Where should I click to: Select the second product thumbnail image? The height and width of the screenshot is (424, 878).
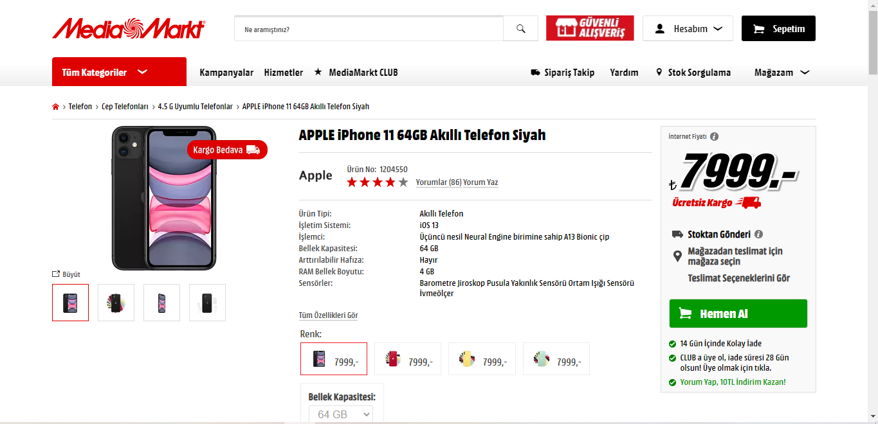click(x=116, y=303)
